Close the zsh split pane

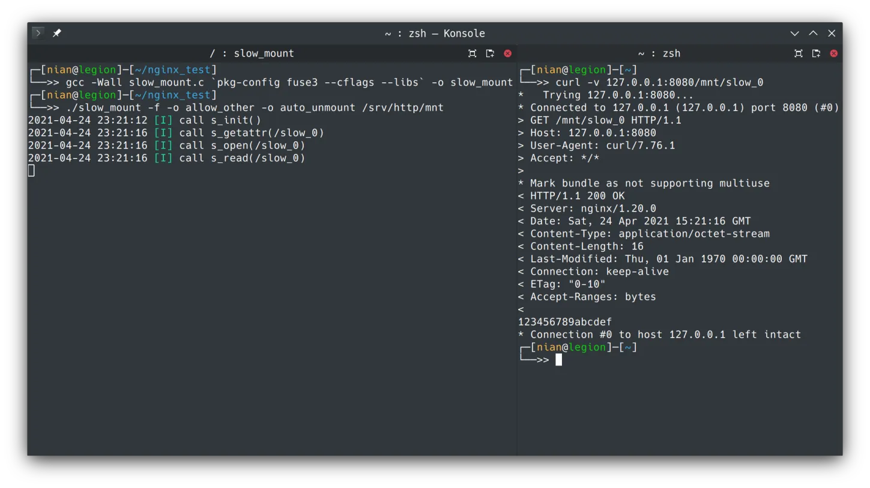click(833, 53)
